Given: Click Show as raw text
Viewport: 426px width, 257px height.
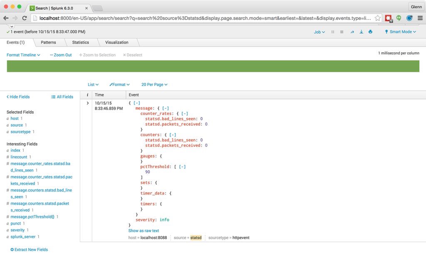Looking at the screenshot, I should coord(144,230).
